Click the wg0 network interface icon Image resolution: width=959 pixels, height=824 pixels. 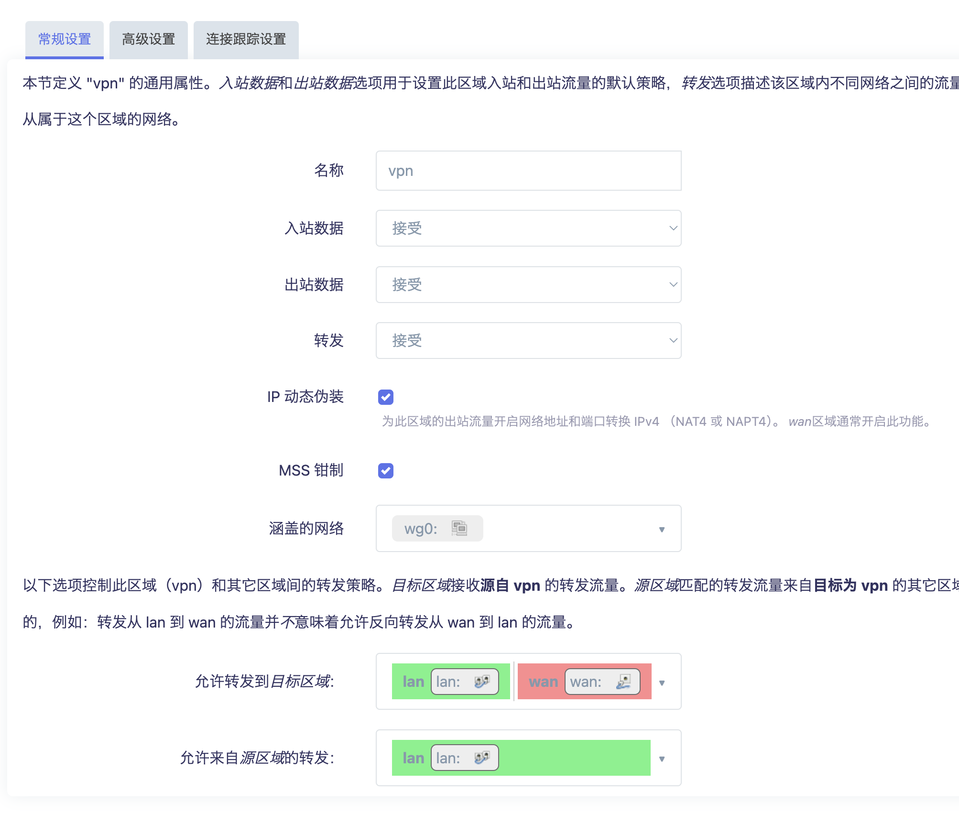pyautogui.click(x=459, y=528)
